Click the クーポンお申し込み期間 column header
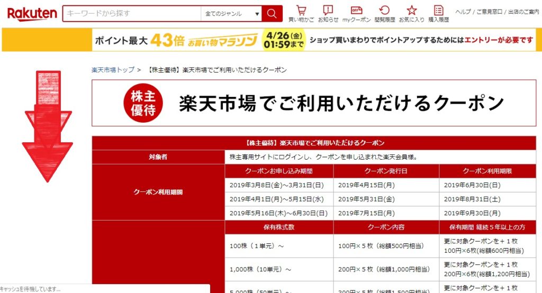This screenshot has width=542, height=293. point(279,171)
